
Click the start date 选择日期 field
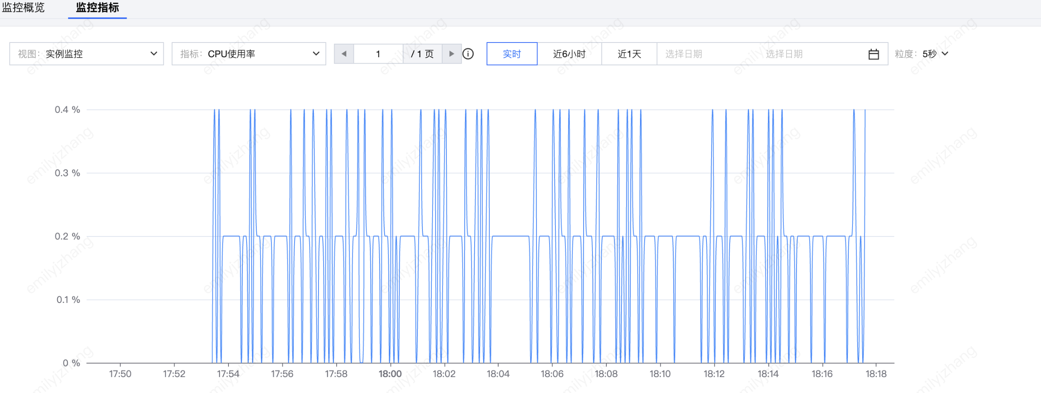click(684, 54)
